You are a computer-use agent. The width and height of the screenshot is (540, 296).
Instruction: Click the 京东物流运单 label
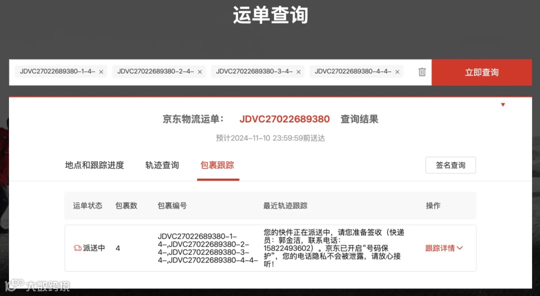193,119
